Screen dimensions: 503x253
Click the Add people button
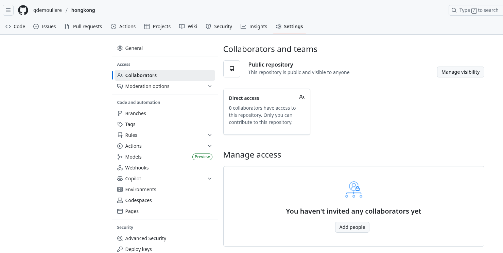click(x=352, y=227)
